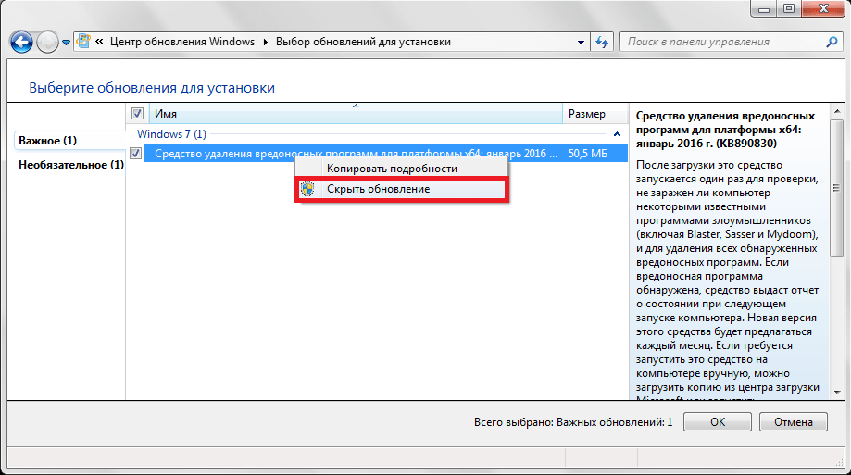Viewport: 851px width, 475px height.
Task: Click the '50,5 МБ' size cell
Action: coord(588,154)
